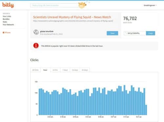Open the Scientists Unravel Mystery article title
The image size is (164, 122).
[x=72, y=17]
